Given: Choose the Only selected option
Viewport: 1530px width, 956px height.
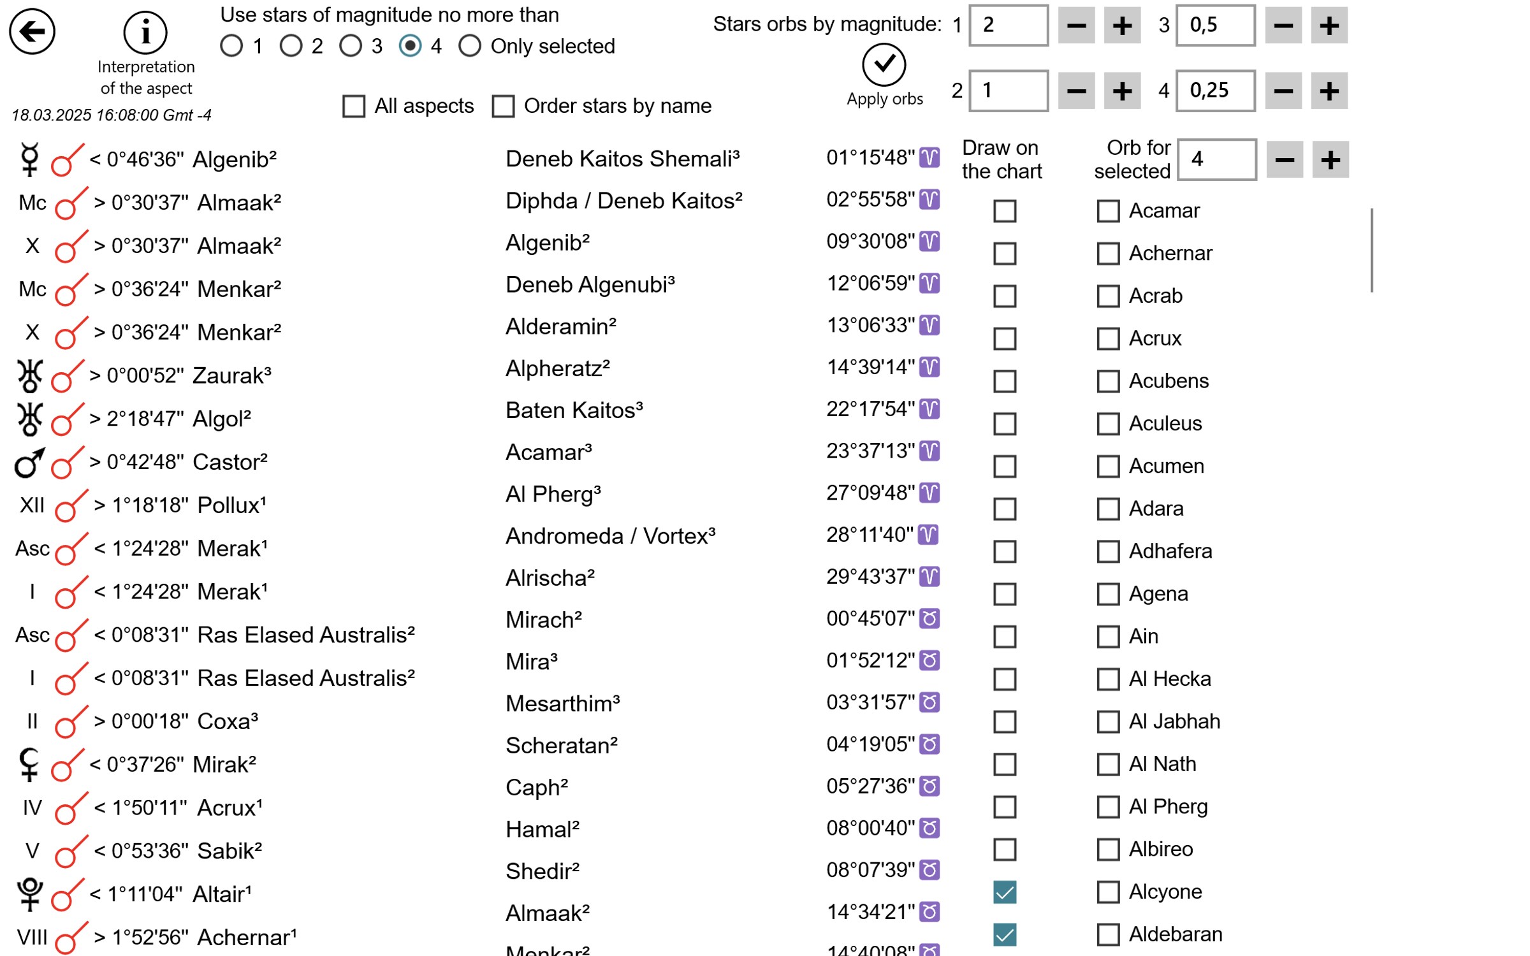Looking at the screenshot, I should pos(470,46).
